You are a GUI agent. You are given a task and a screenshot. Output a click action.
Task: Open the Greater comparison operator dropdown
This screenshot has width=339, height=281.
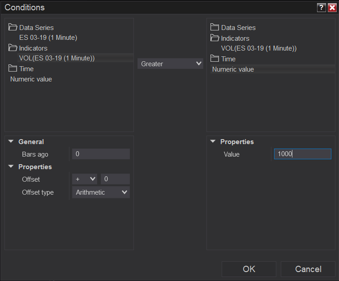point(170,64)
